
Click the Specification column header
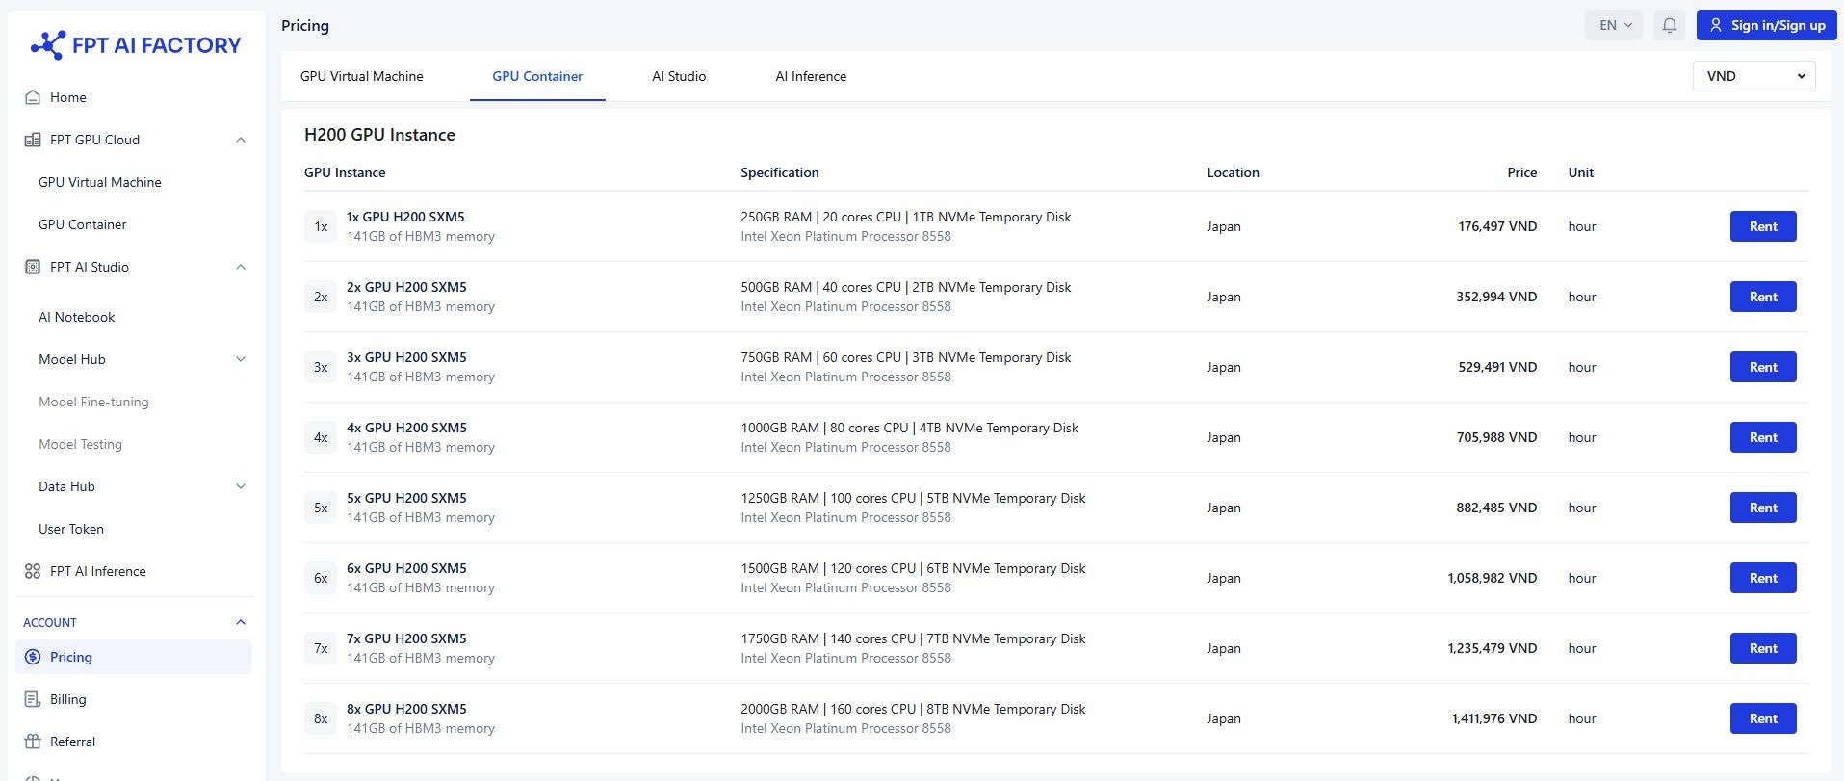tap(780, 172)
